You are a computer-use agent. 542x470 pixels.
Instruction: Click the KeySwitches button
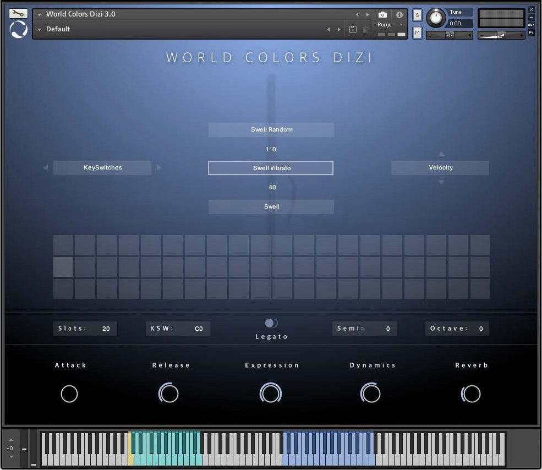(x=102, y=168)
